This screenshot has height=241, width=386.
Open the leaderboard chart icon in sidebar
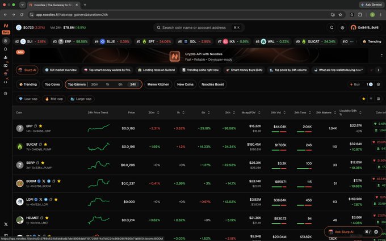tap(6, 57)
